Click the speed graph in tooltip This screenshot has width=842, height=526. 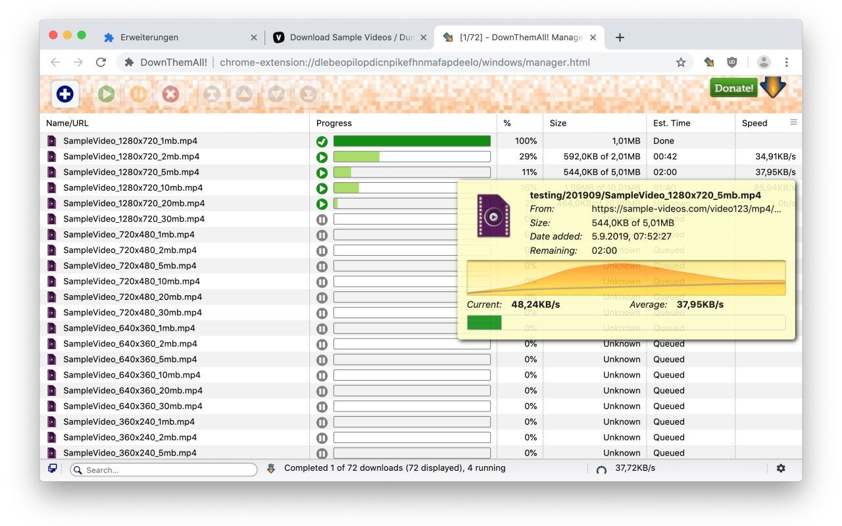coord(626,278)
